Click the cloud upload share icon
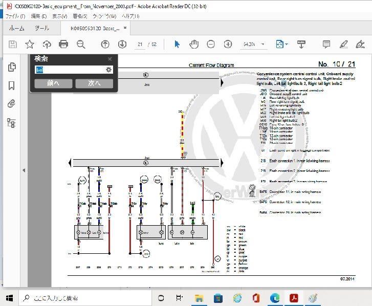 (x=47, y=45)
